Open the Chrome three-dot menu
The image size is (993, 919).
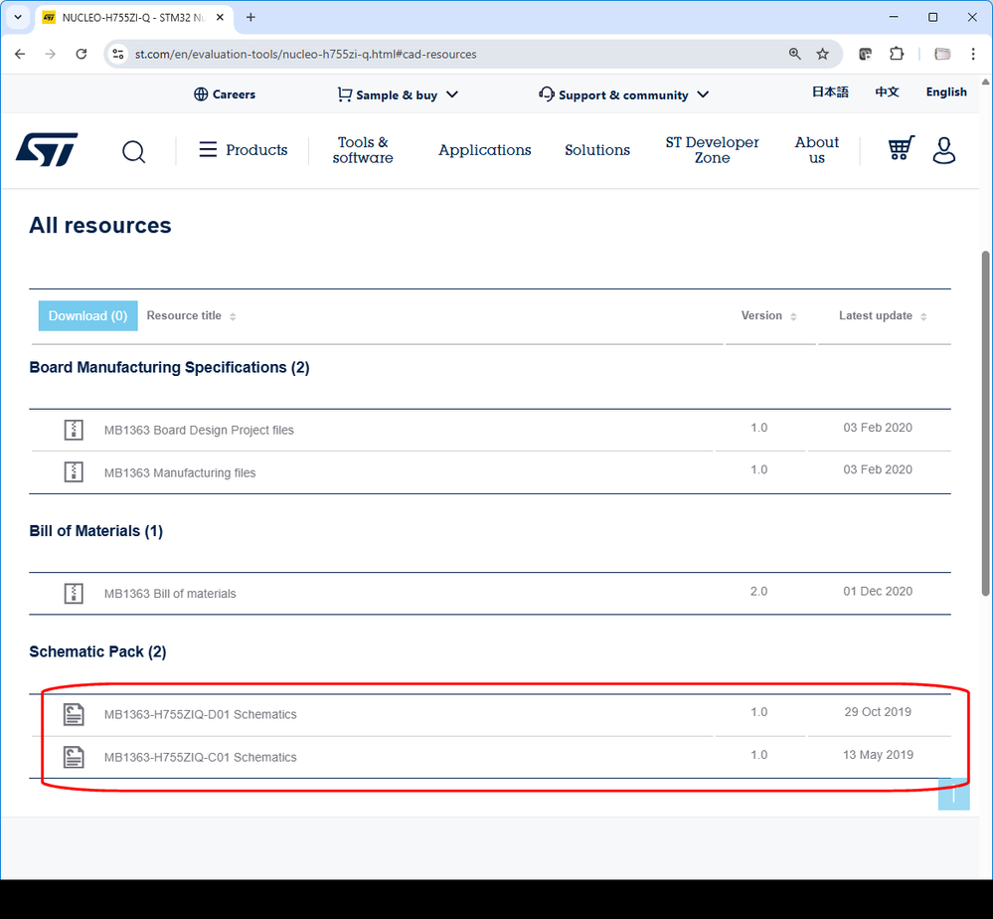click(x=973, y=54)
